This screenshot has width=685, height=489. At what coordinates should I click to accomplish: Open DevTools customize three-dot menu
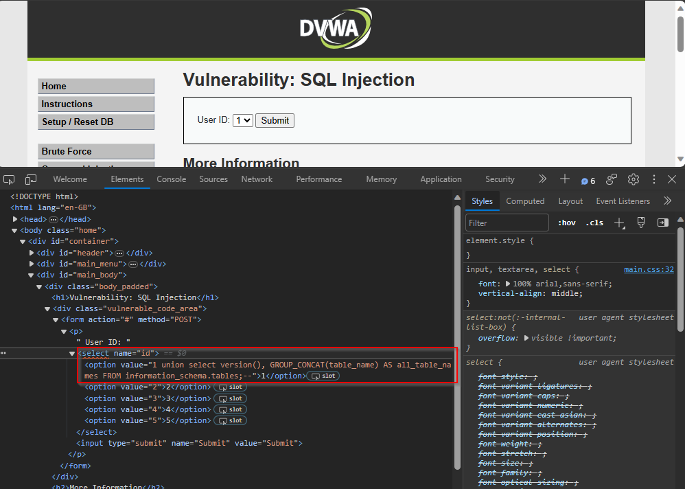[x=653, y=179]
